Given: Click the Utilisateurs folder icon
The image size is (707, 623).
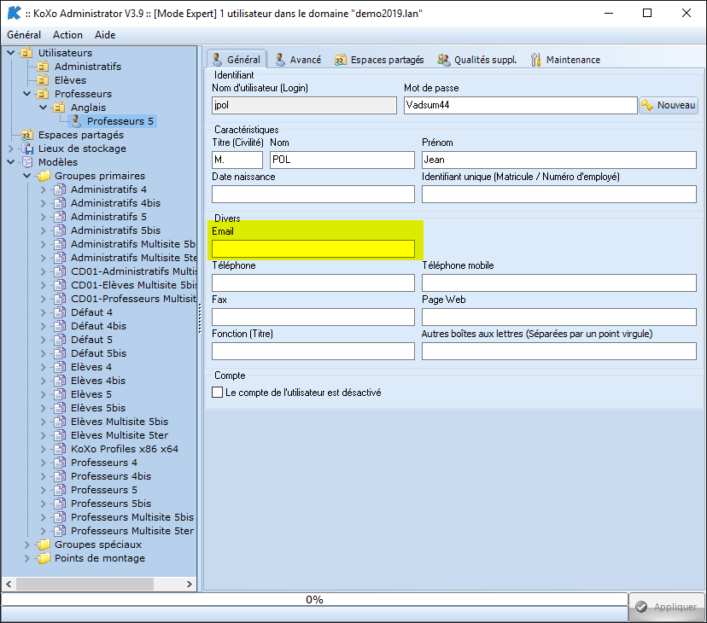Looking at the screenshot, I should (x=26, y=53).
